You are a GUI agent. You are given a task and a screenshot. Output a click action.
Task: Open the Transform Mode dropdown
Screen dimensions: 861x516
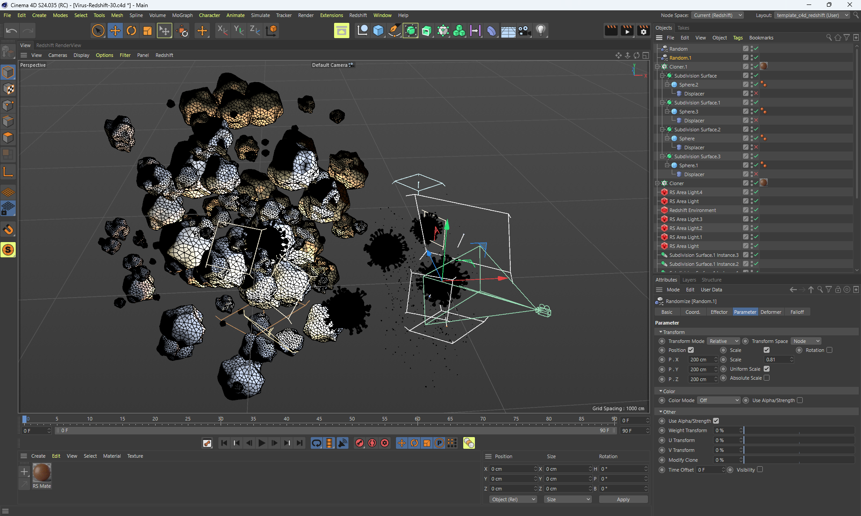pyautogui.click(x=723, y=341)
